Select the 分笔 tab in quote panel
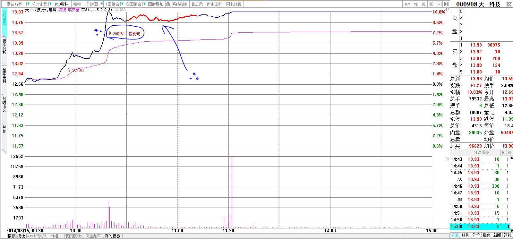The height and width of the screenshot is (239, 513). pyautogui.click(x=455, y=235)
